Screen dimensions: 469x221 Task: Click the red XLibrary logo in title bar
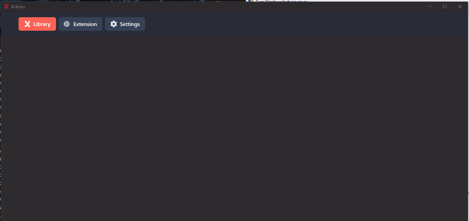tap(6, 6)
